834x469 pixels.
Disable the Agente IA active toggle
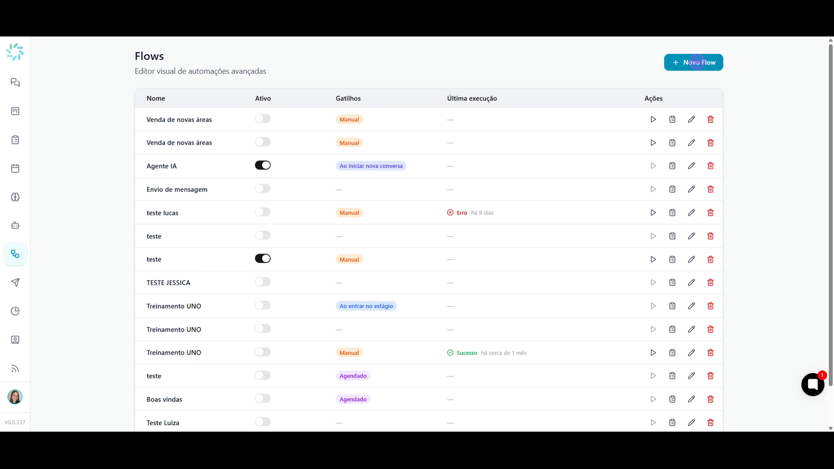tap(263, 165)
